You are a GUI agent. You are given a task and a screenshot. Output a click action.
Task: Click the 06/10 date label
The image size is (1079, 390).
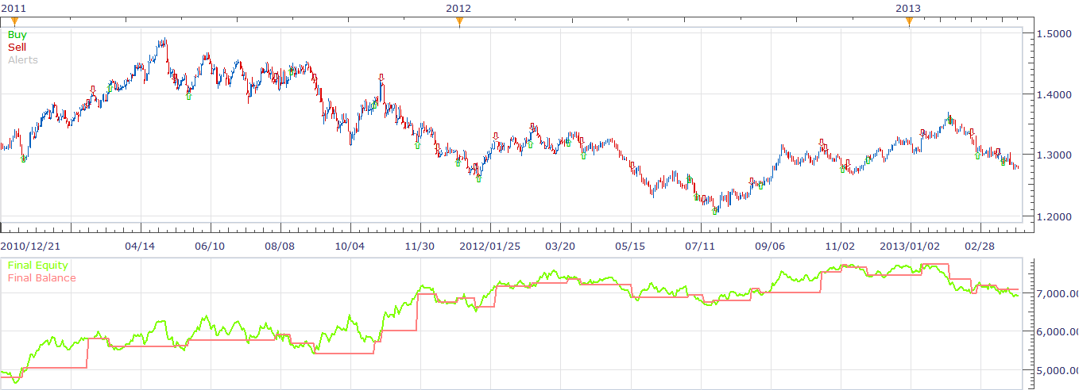coord(210,247)
